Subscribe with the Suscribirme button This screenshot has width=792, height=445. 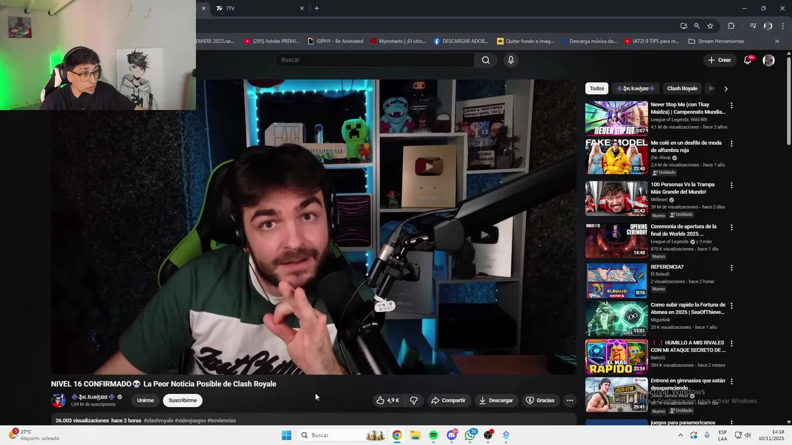point(183,400)
